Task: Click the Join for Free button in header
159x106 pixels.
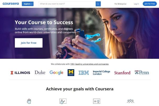Action: pyautogui.click(x=150, y=4)
